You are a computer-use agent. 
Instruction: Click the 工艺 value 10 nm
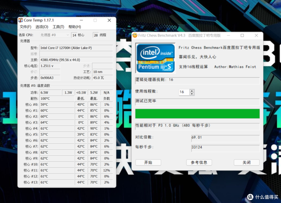pos(102,72)
